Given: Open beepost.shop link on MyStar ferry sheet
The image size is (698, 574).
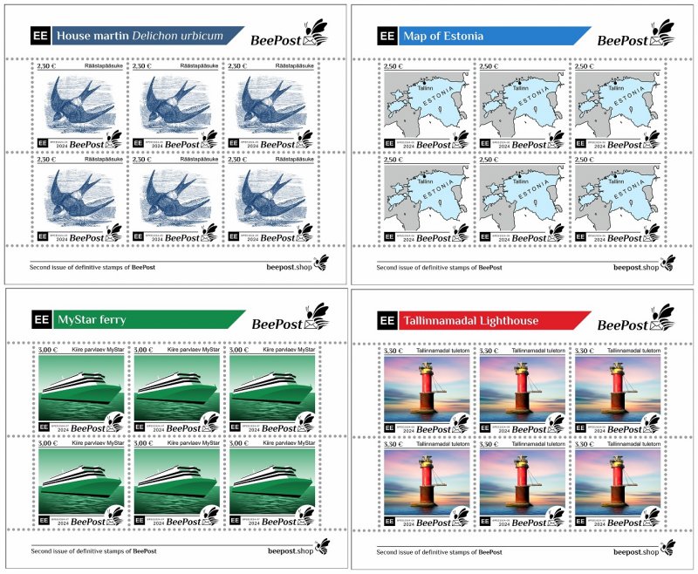Looking at the screenshot, I should click(x=291, y=550).
